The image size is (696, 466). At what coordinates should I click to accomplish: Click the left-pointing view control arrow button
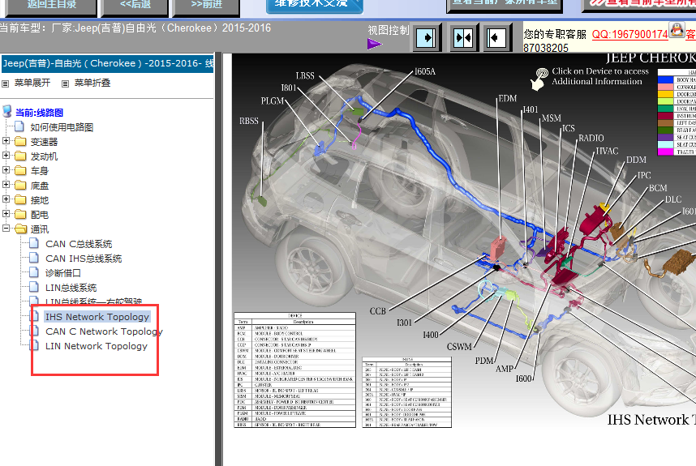pyautogui.click(x=496, y=38)
